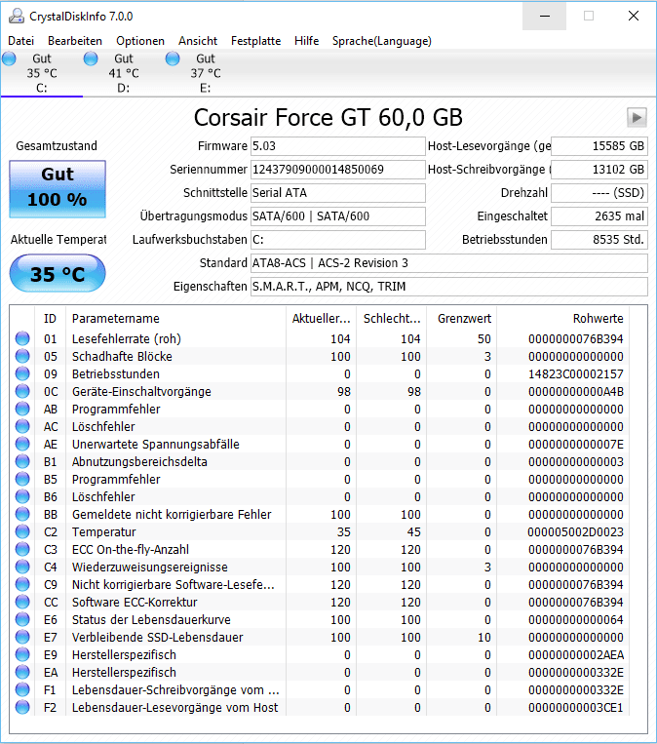657x744 pixels.
Task: Click the Seriennummer field
Action: [337, 170]
